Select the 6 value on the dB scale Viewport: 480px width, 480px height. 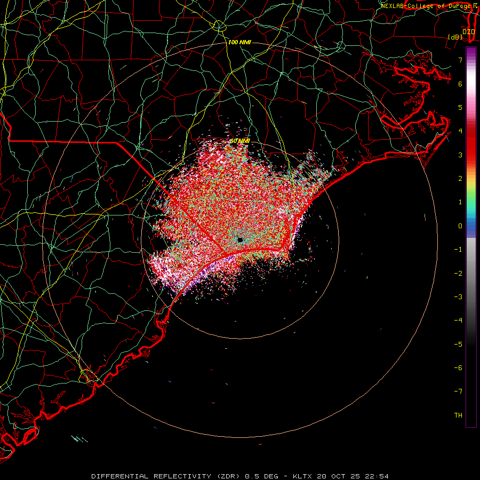tap(460, 84)
